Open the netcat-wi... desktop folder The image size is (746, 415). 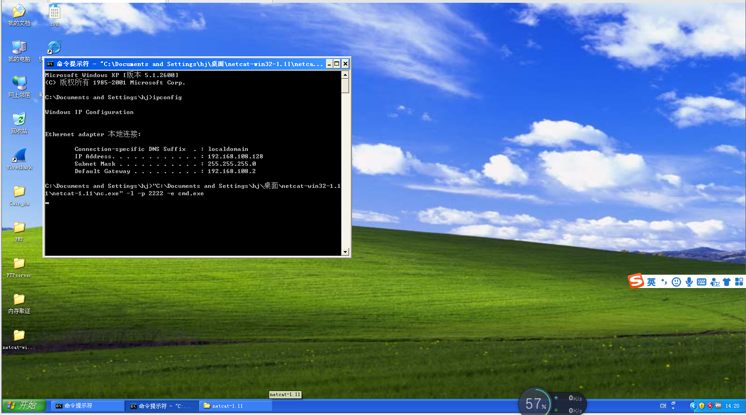[19, 339]
